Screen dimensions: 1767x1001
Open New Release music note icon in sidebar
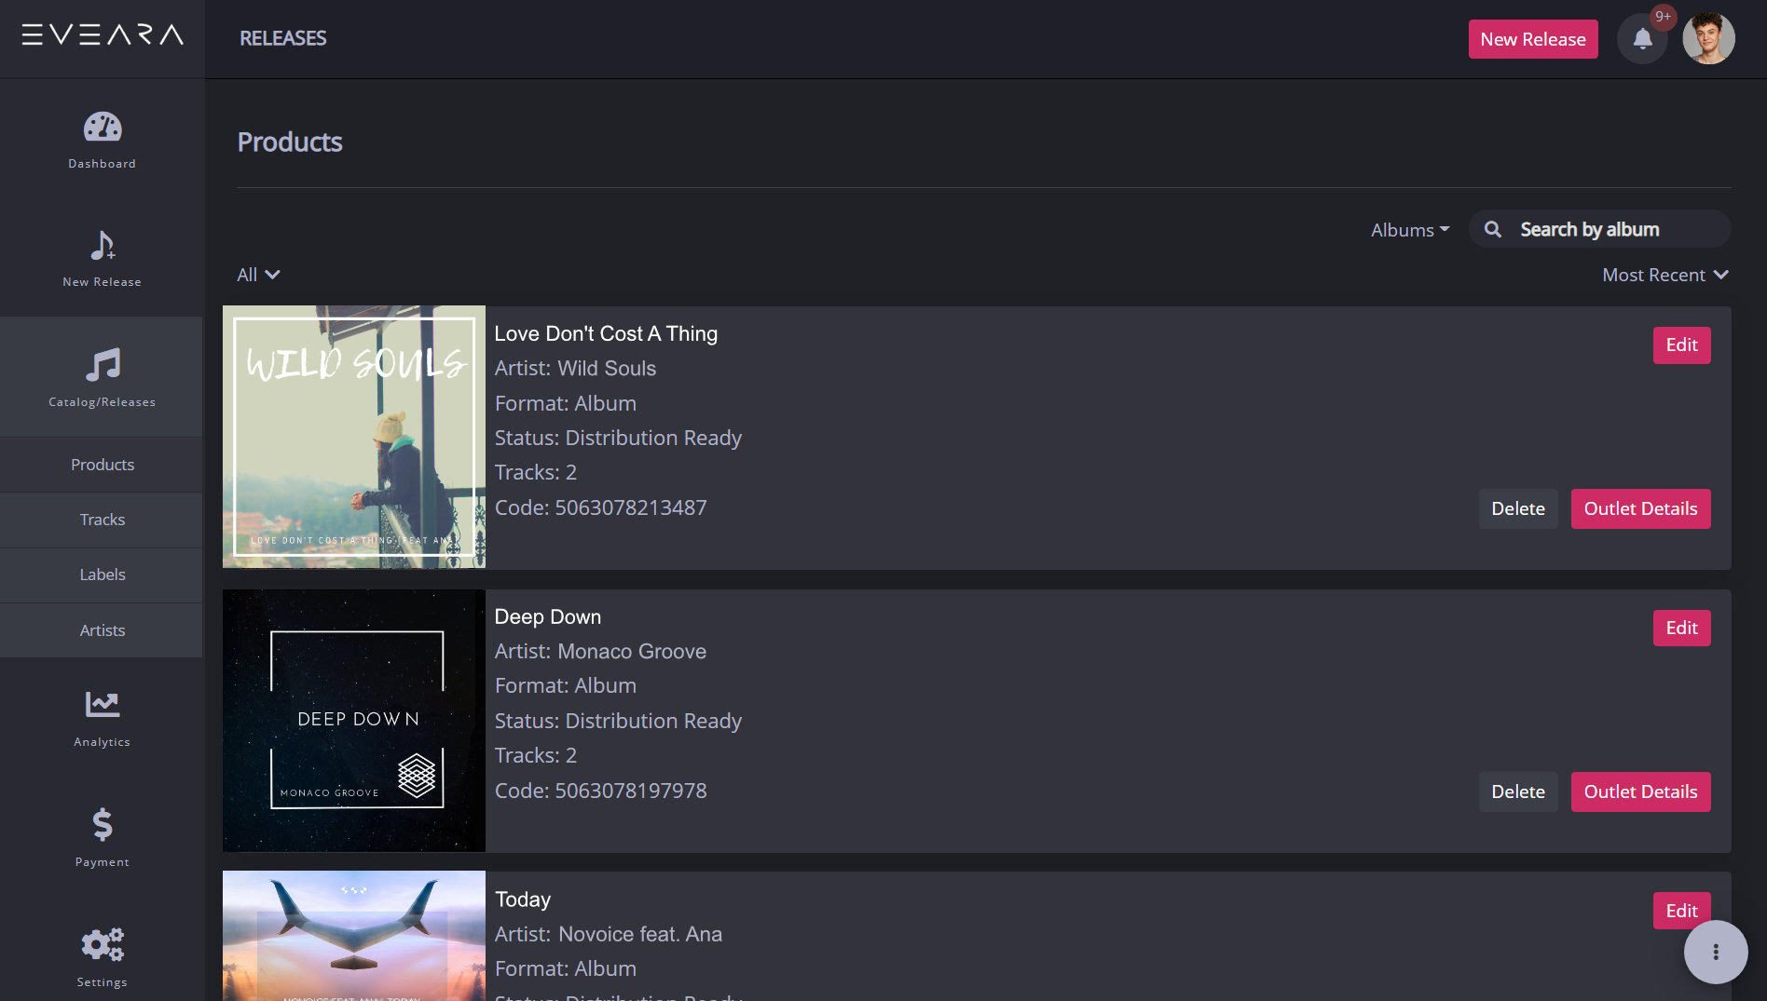[103, 245]
